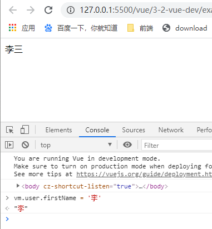Image resolution: width=212 pixels, height=229 pixels.
Task: View site information via the info icon
Action: click(71, 10)
